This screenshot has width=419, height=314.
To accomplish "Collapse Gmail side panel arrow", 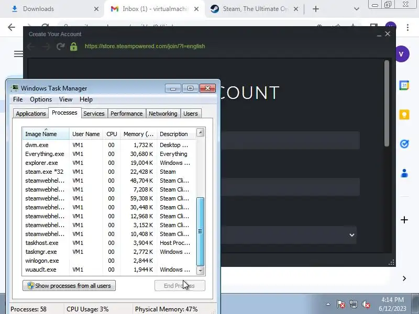I will click(x=404, y=278).
